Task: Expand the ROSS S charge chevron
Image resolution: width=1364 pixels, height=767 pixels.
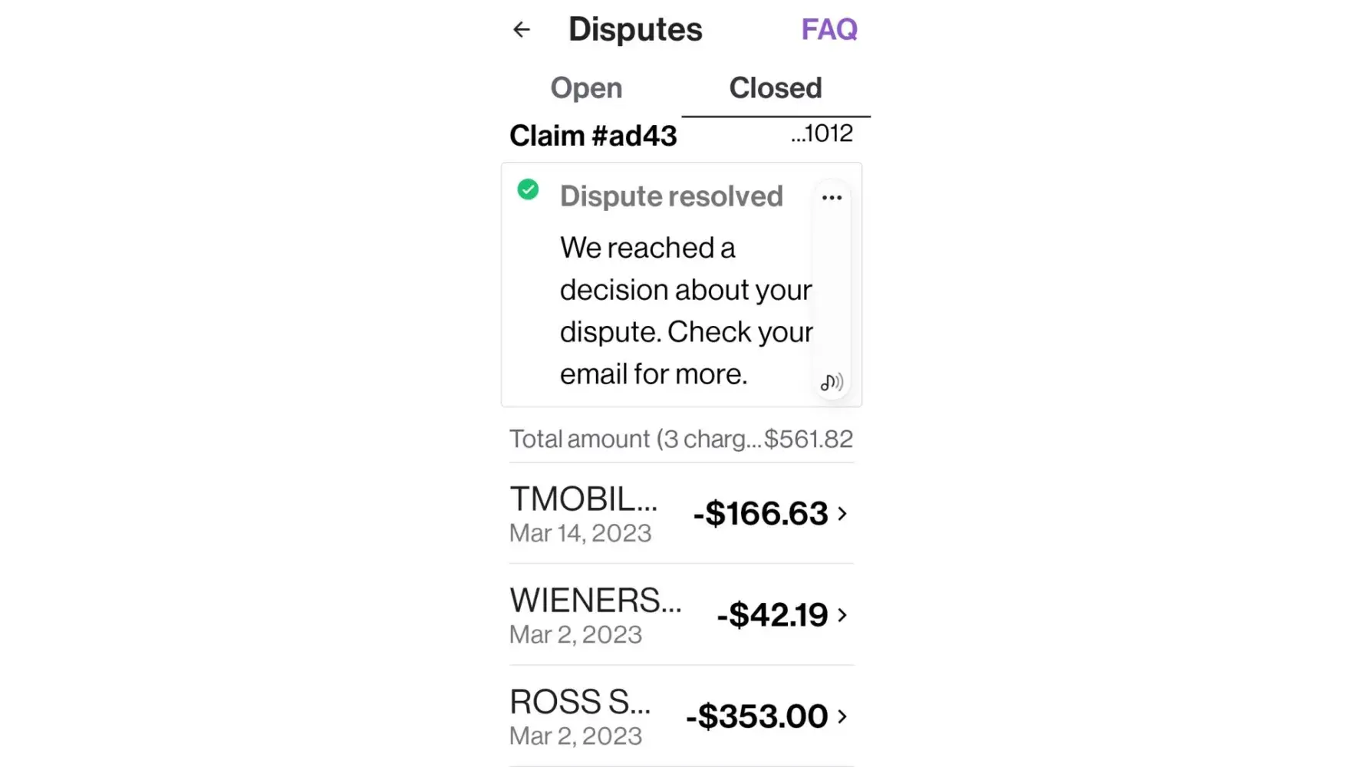Action: coord(842,716)
